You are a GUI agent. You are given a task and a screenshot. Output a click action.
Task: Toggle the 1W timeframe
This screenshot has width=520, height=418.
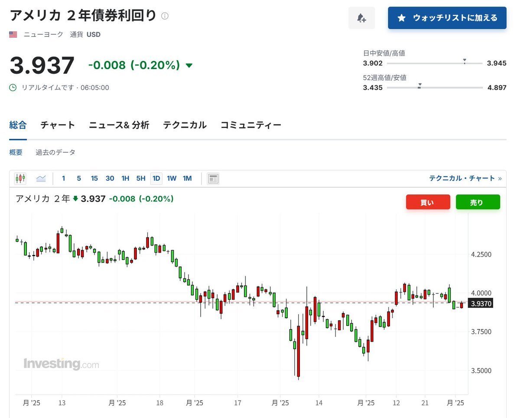172,178
